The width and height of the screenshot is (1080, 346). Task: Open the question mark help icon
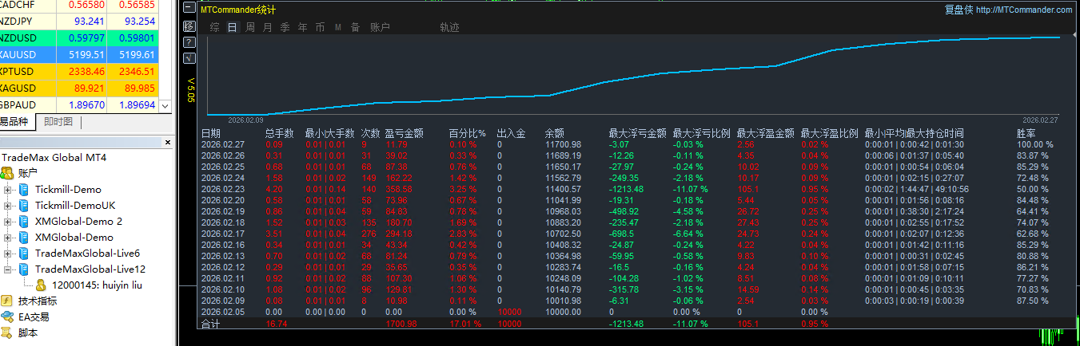[189, 42]
